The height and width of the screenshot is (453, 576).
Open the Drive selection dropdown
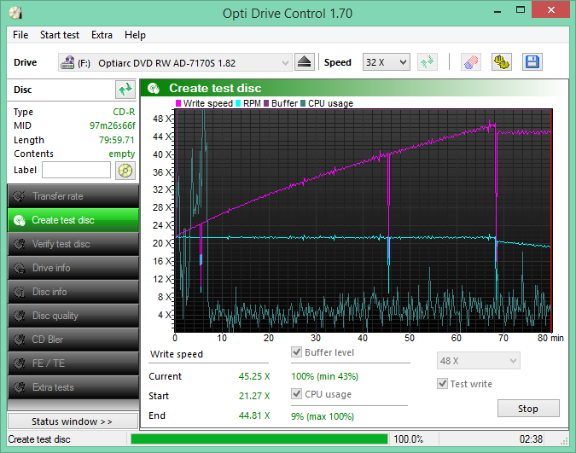pyautogui.click(x=175, y=62)
